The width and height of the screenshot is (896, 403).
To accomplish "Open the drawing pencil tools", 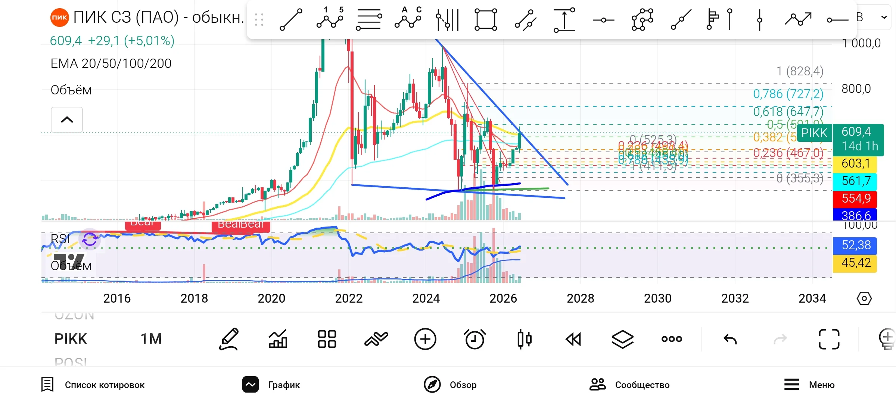I will tap(228, 339).
